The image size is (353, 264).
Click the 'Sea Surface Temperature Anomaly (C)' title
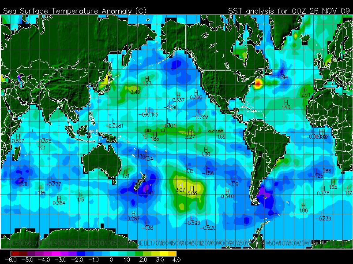(x=75, y=10)
